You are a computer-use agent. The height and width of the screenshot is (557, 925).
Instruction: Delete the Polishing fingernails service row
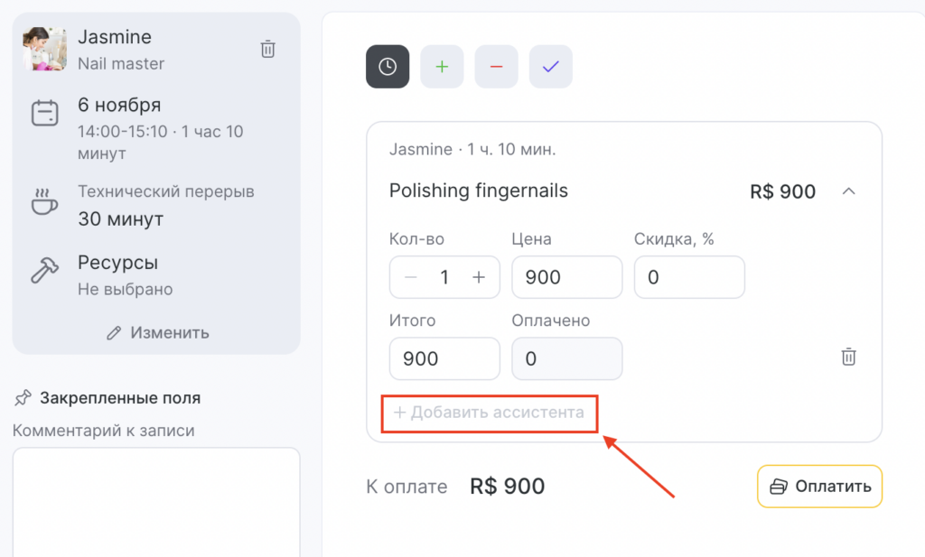[848, 357]
